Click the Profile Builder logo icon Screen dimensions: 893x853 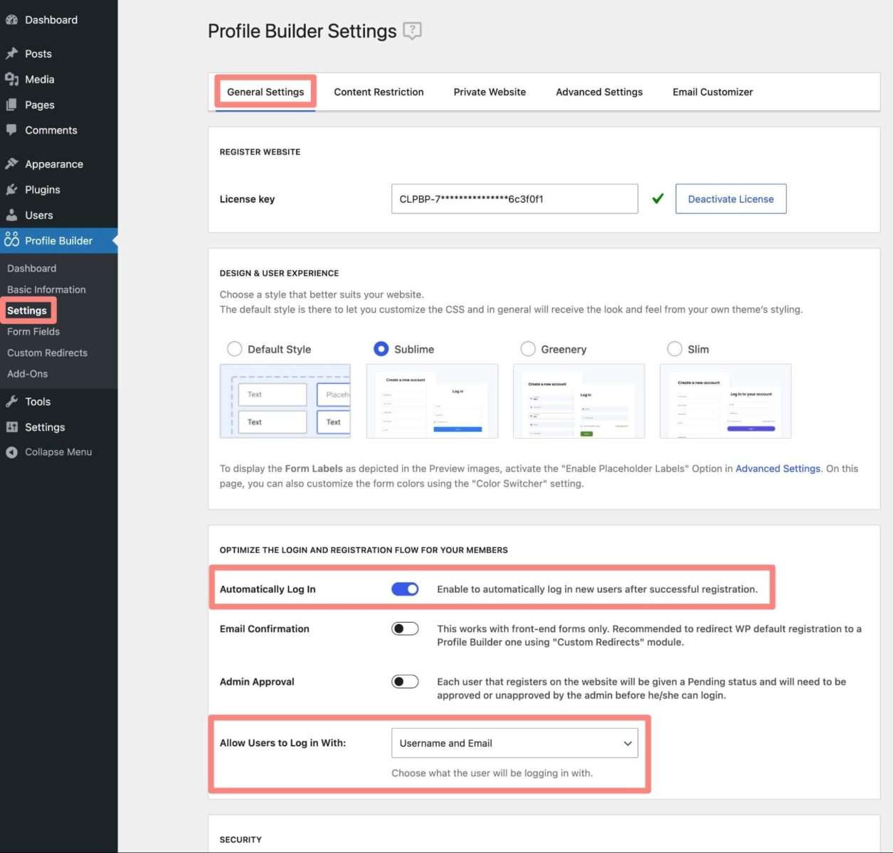[x=11, y=240]
